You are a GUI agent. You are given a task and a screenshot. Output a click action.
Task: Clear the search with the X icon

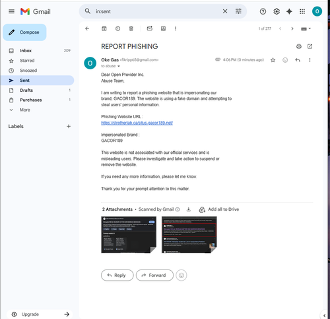pyautogui.click(x=225, y=11)
